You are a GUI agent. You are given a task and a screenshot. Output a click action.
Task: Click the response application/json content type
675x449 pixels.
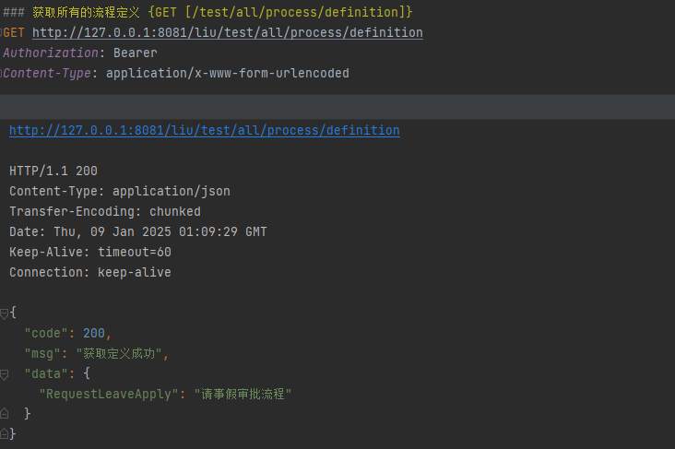pos(172,192)
